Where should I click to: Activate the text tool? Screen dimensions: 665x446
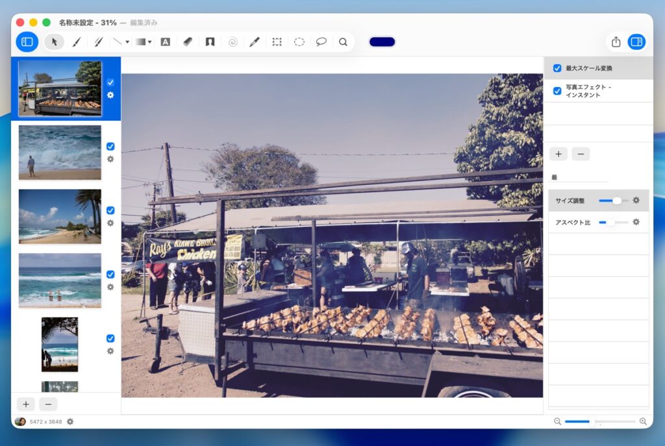(165, 42)
